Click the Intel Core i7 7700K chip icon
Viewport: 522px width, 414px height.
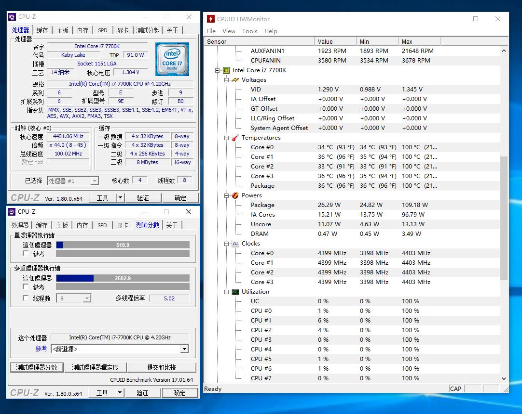click(226, 70)
